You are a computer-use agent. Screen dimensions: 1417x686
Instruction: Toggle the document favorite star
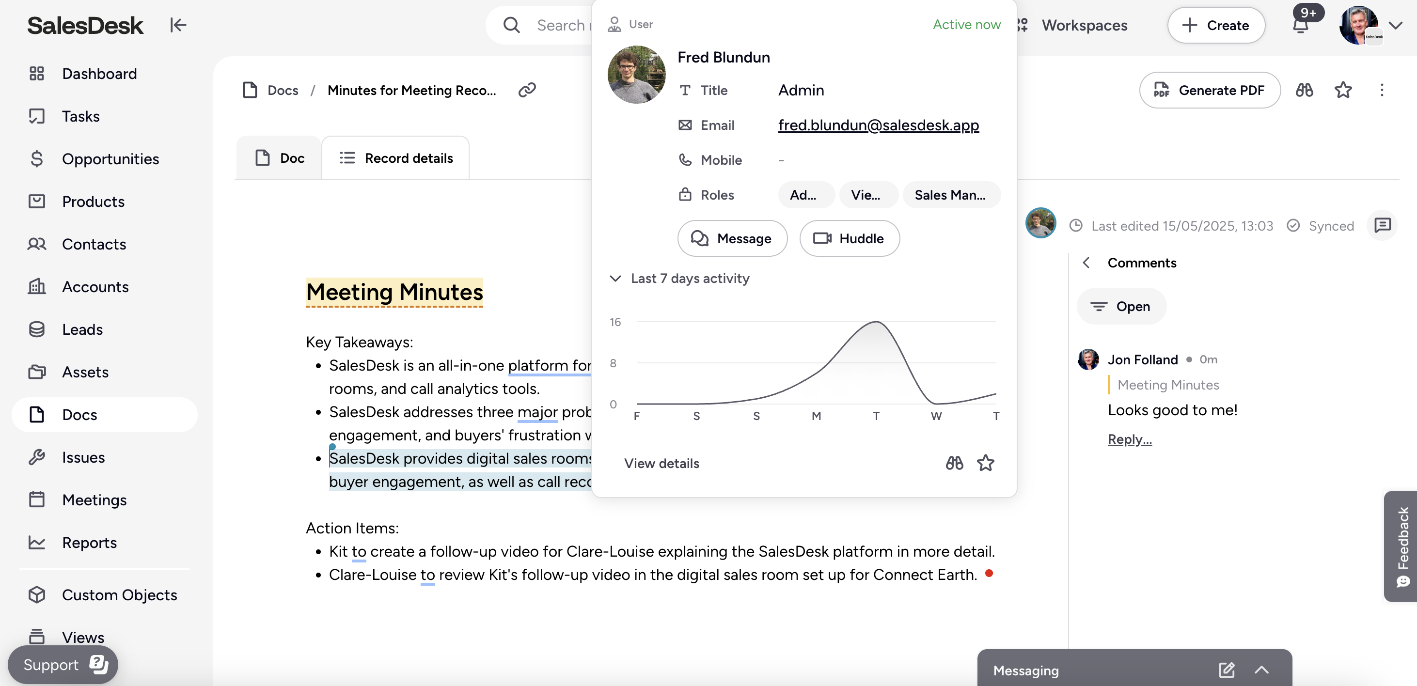1343,90
